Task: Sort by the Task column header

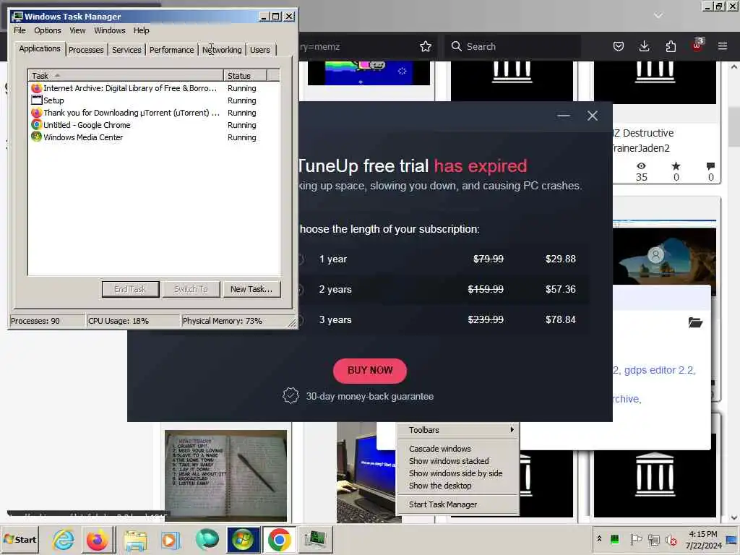Action: click(126, 75)
